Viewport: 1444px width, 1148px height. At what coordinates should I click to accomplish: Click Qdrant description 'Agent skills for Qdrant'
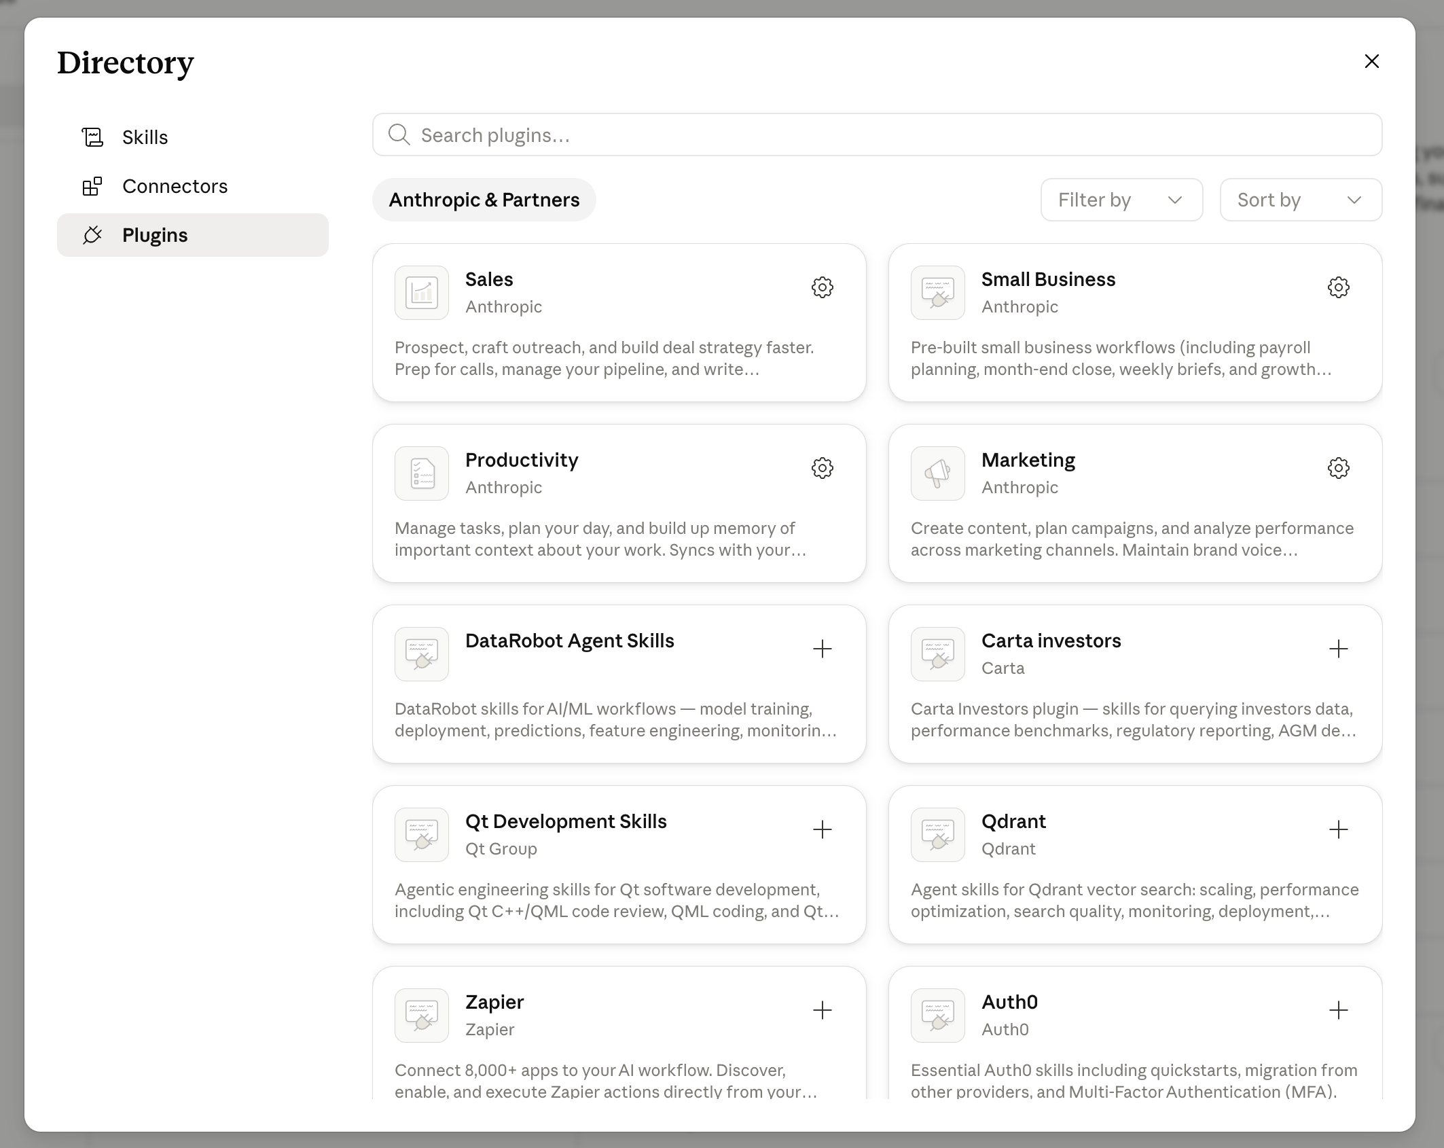pyautogui.click(x=1135, y=900)
